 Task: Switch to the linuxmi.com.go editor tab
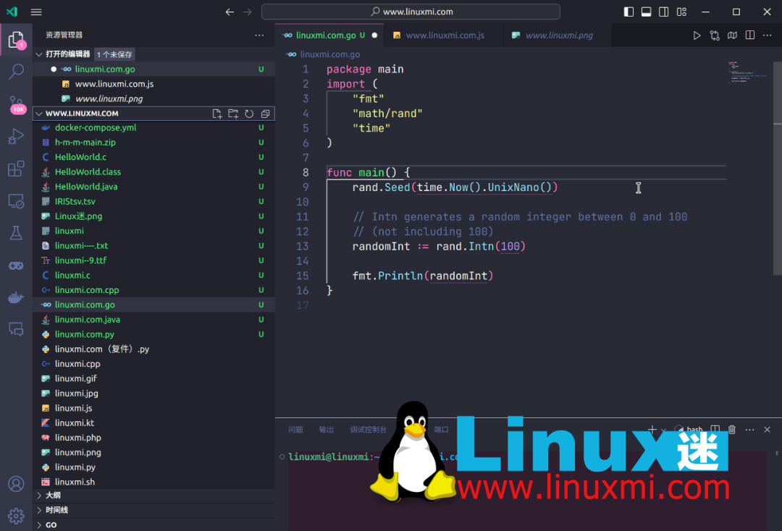pyautogui.click(x=329, y=35)
